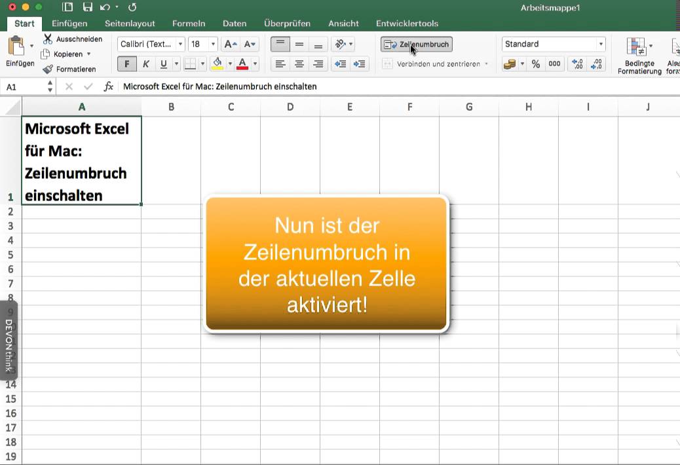Image resolution: width=680 pixels, height=465 pixels.
Task: Click the workbook template icon in title bar
Action: (67, 7)
